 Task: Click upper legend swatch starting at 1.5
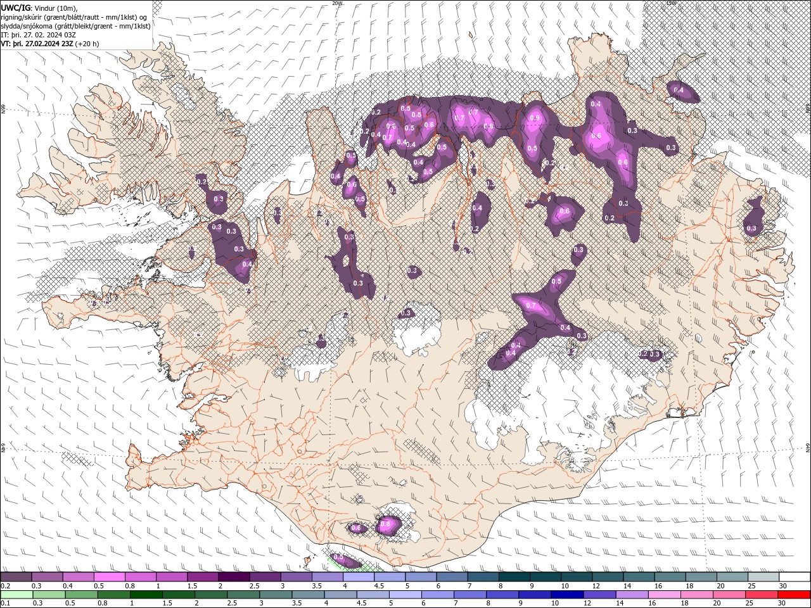tap(203, 577)
